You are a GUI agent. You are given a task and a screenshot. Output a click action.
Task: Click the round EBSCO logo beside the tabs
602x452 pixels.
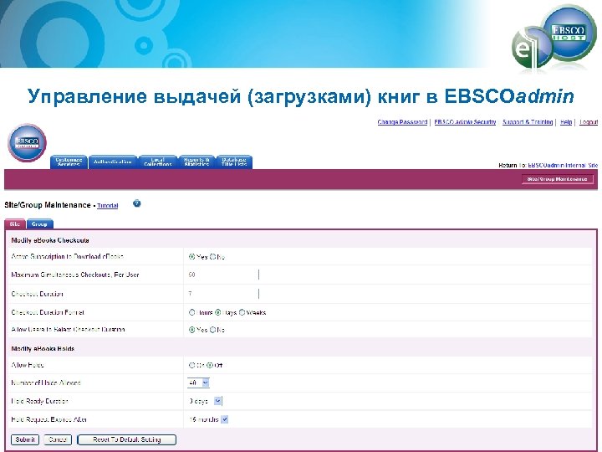(x=28, y=142)
